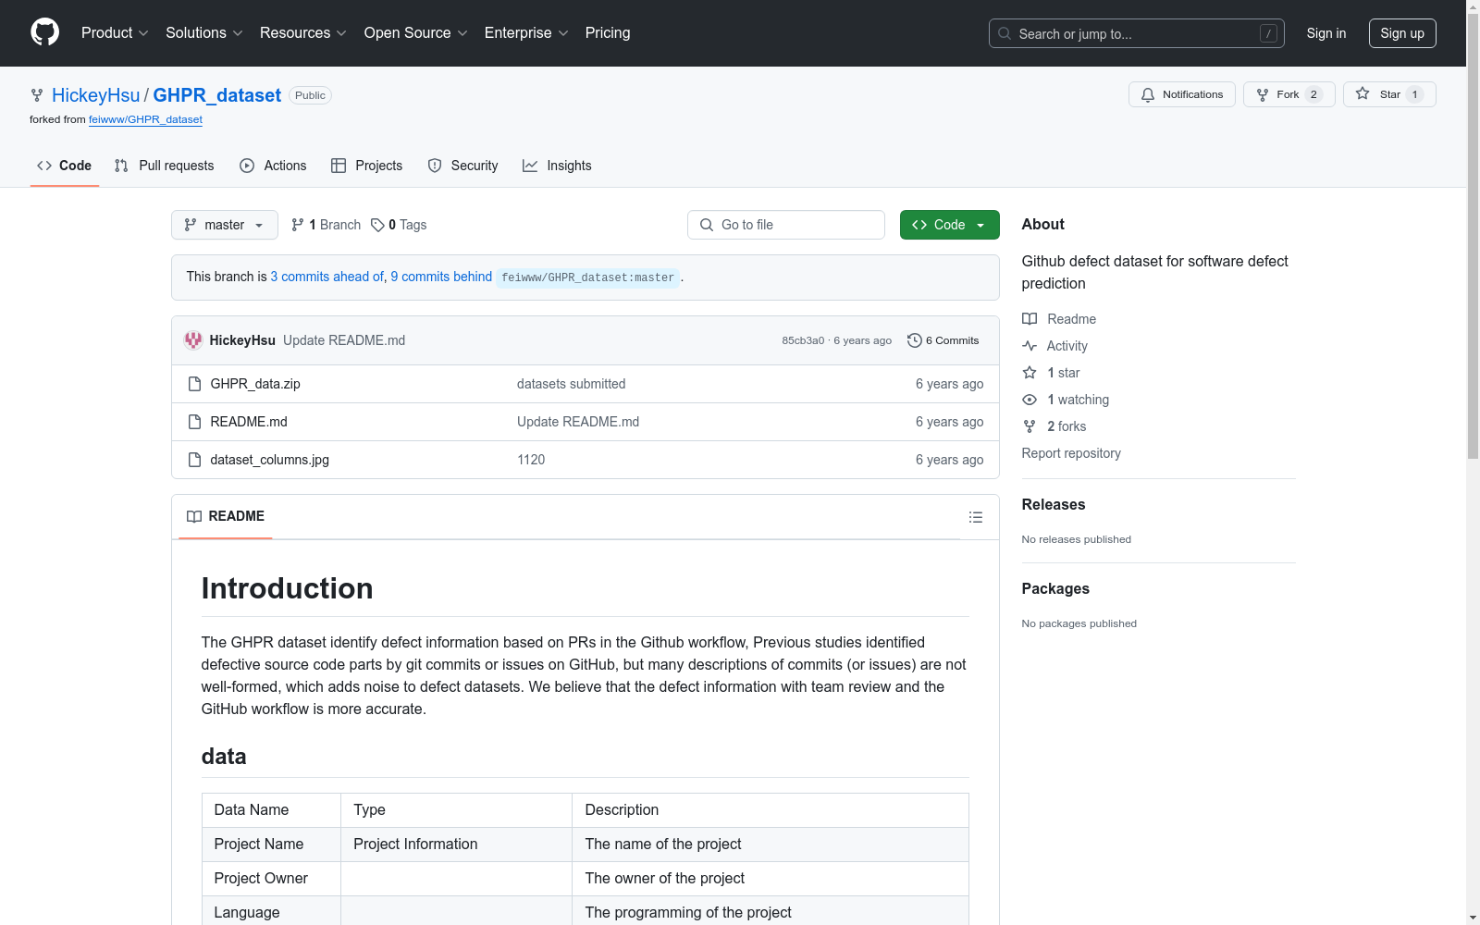This screenshot has height=925, width=1480.
Task: Open the 1120 commit message
Action: [x=531, y=460]
